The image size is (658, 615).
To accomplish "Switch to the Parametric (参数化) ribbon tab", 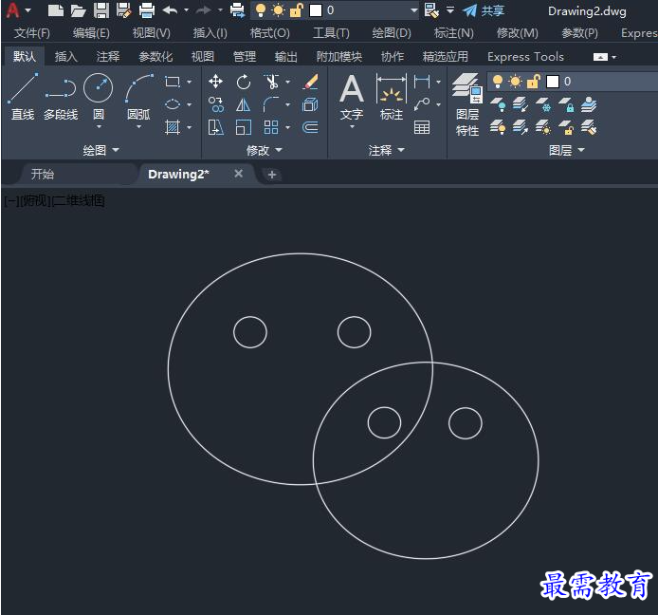I will click(155, 56).
